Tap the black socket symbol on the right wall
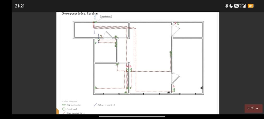This screenshot has height=119, width=264. tap(202, 88)
